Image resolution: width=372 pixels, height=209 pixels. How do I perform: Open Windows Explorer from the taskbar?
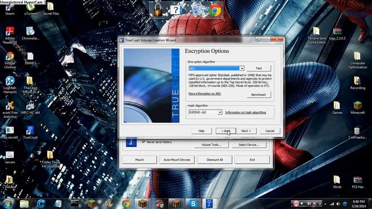coord(24,204)
